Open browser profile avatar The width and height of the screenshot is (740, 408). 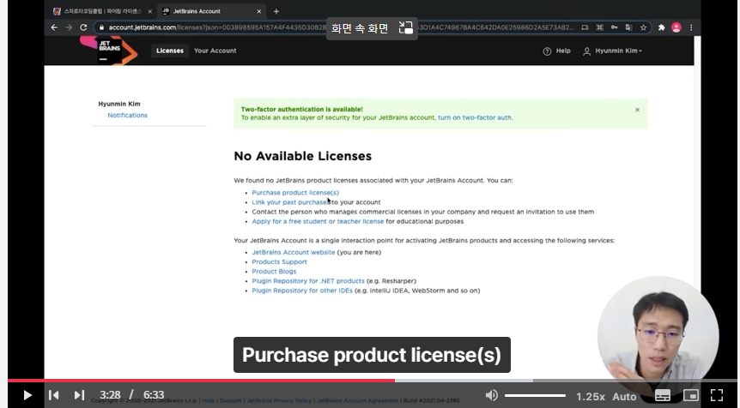pyautogui.click(x=676, y=27)
